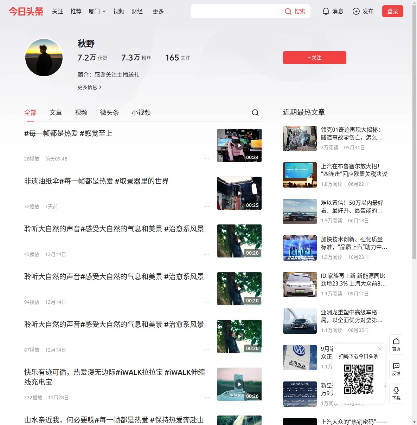Viewport: 417px width, 425px height.
Task: Click 领克01 crashed car thumbnail
Action: (x=300, y=138)
